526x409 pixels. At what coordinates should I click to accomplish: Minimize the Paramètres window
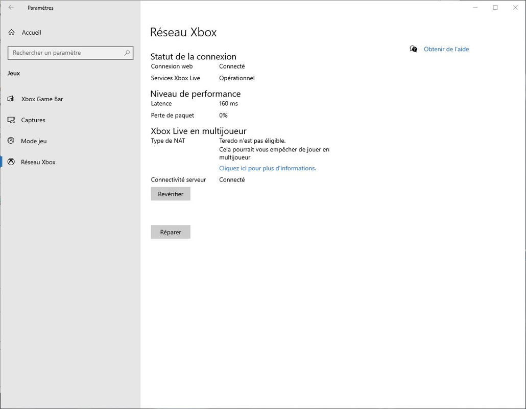(475, 7)
